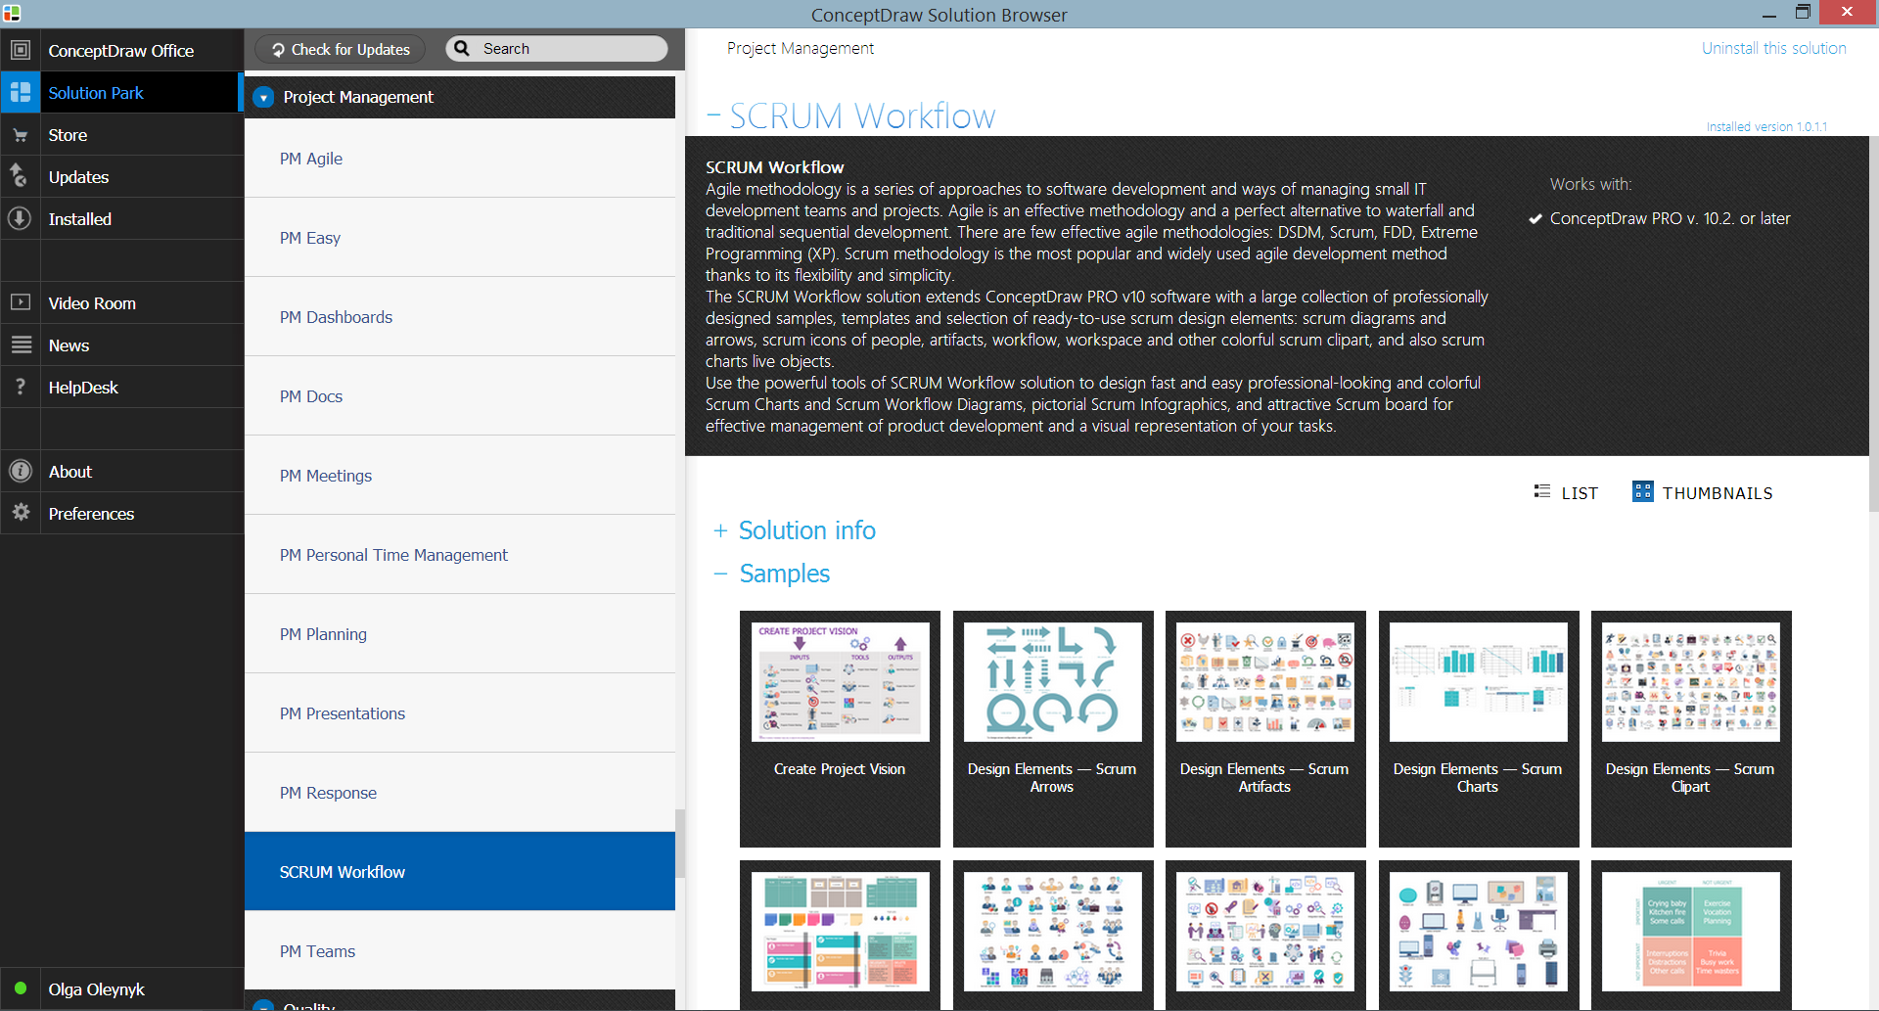Open Design Elements Scrum Artifacts thumbnail

point(1264,728)
